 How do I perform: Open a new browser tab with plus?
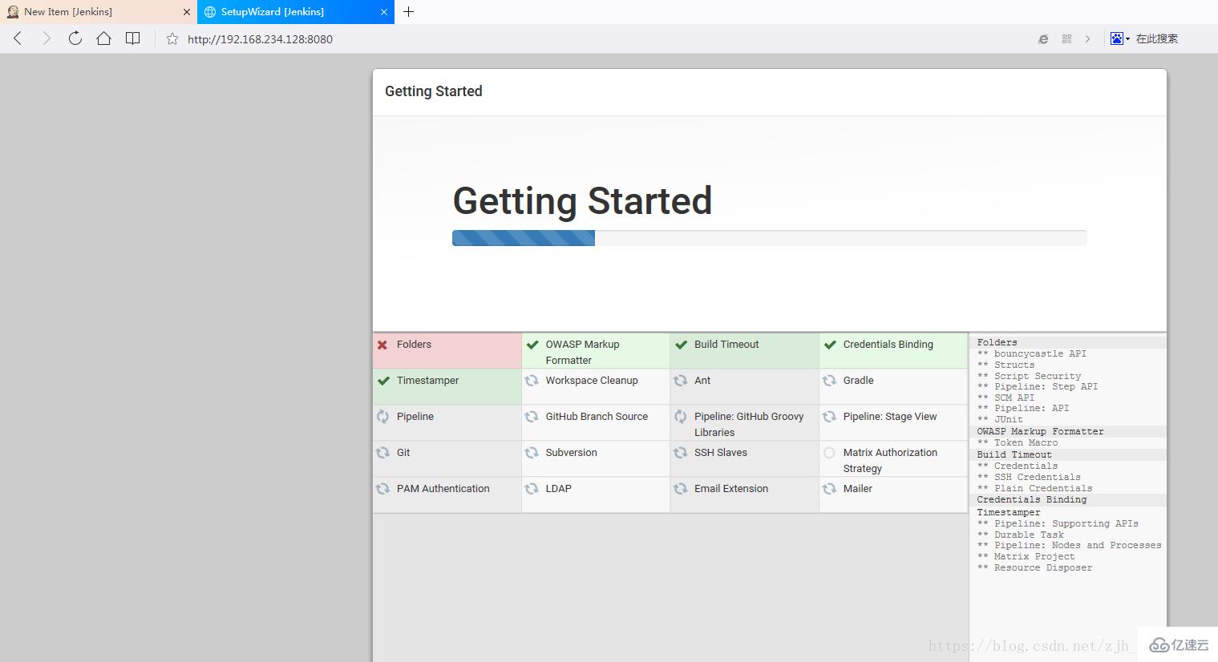tap(409, 12)
